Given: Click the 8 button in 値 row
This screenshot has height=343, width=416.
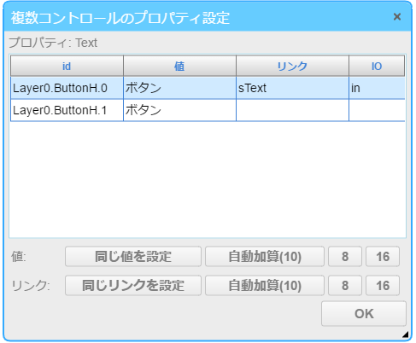Looking at the screenshot, I should [x=345, y=256].
